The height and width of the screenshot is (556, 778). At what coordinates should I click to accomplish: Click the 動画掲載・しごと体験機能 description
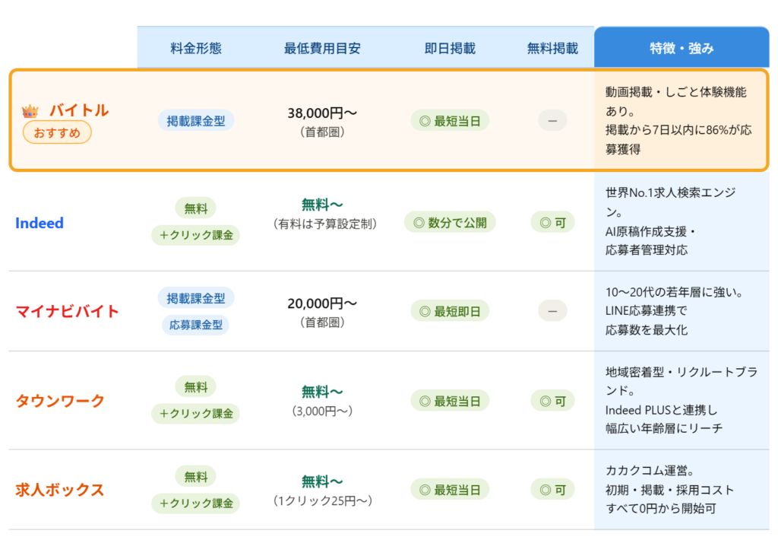point(678,120)
